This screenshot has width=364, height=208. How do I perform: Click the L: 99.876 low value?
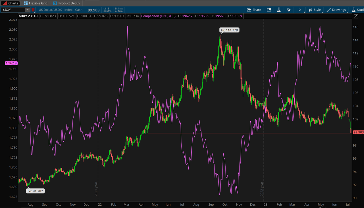(x=101, y=16)
